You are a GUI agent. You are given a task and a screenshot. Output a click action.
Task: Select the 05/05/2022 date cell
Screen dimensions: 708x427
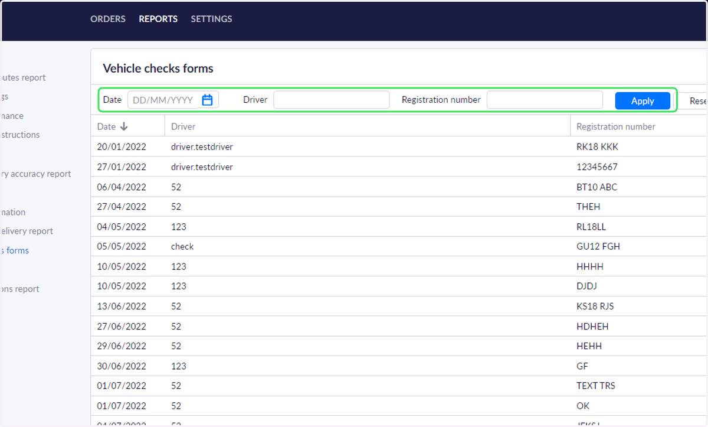[x=122, y=246]
